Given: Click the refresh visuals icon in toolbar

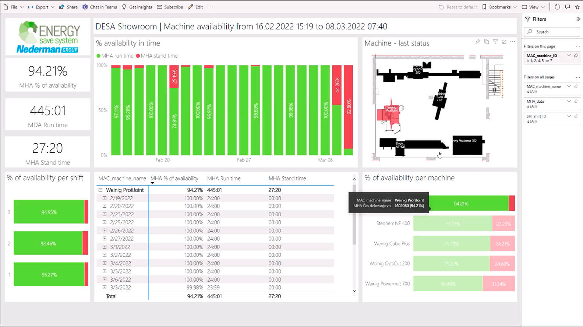Looking at the screenshot, I should coord(557,7).
